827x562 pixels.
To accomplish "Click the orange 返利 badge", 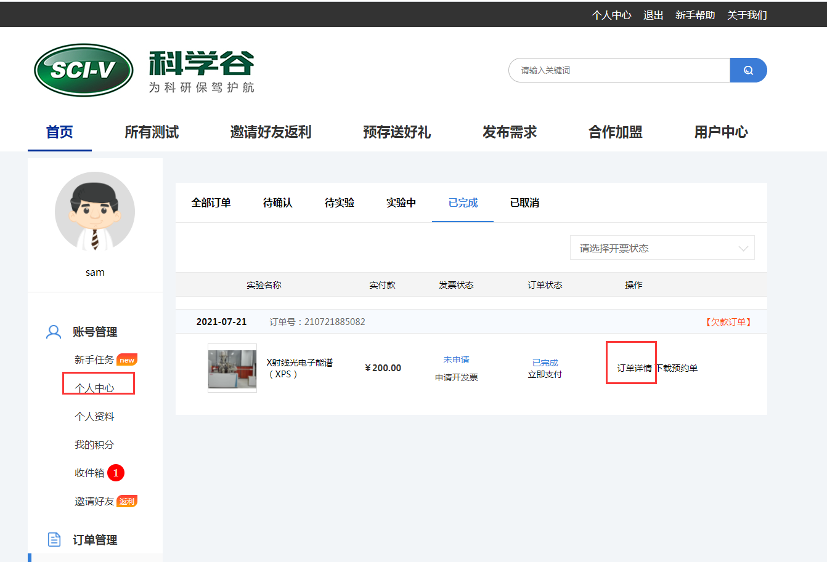I will (127, 502).
